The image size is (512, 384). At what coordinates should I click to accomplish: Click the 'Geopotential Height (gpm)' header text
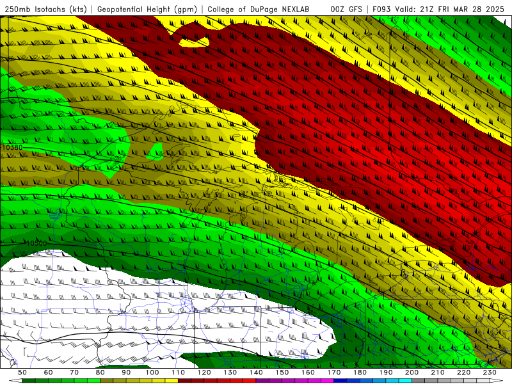pyautogui.click(x=147, y=10)
